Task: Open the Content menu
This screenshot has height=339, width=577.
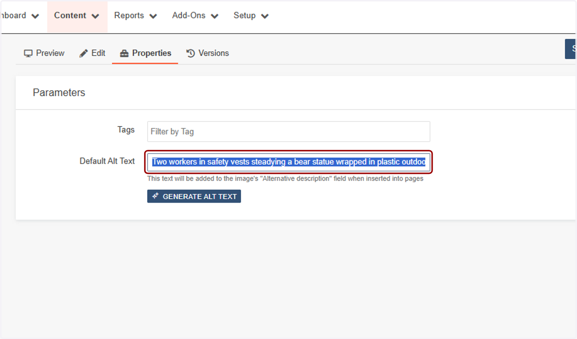Action: [77, 16]
